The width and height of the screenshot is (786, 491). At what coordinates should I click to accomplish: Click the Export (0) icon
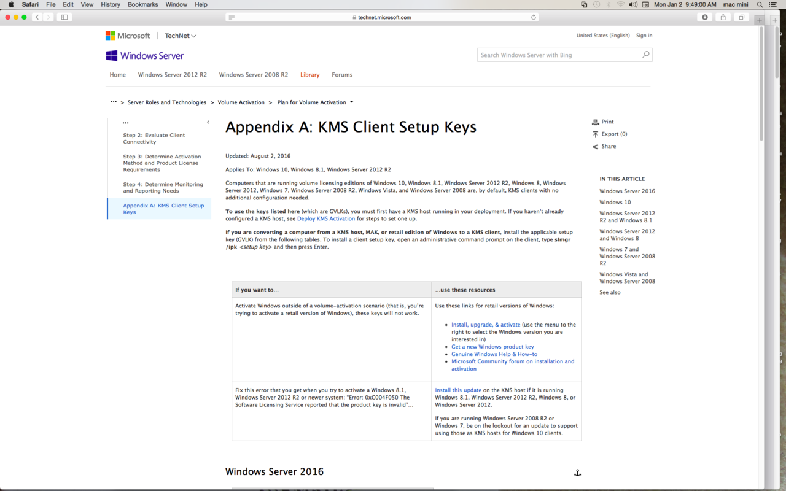point(595,134)
